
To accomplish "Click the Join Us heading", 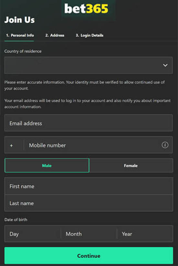I will point(20,20).
